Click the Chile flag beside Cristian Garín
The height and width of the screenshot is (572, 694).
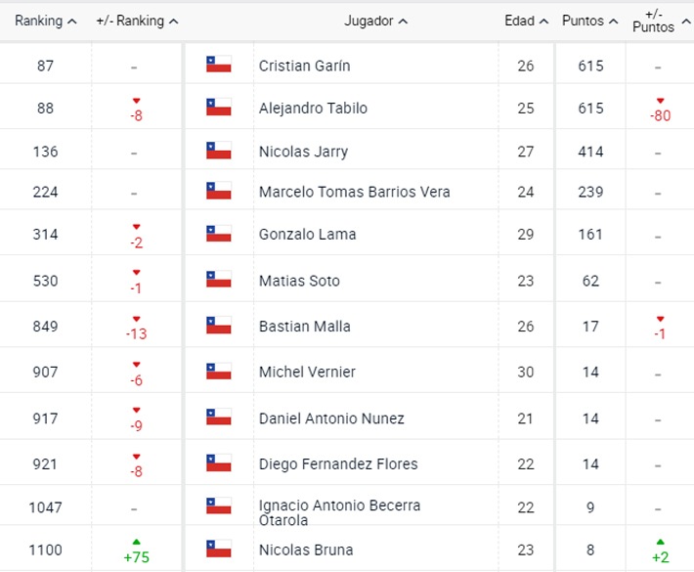pyautogui.click(x=217, y=66)
